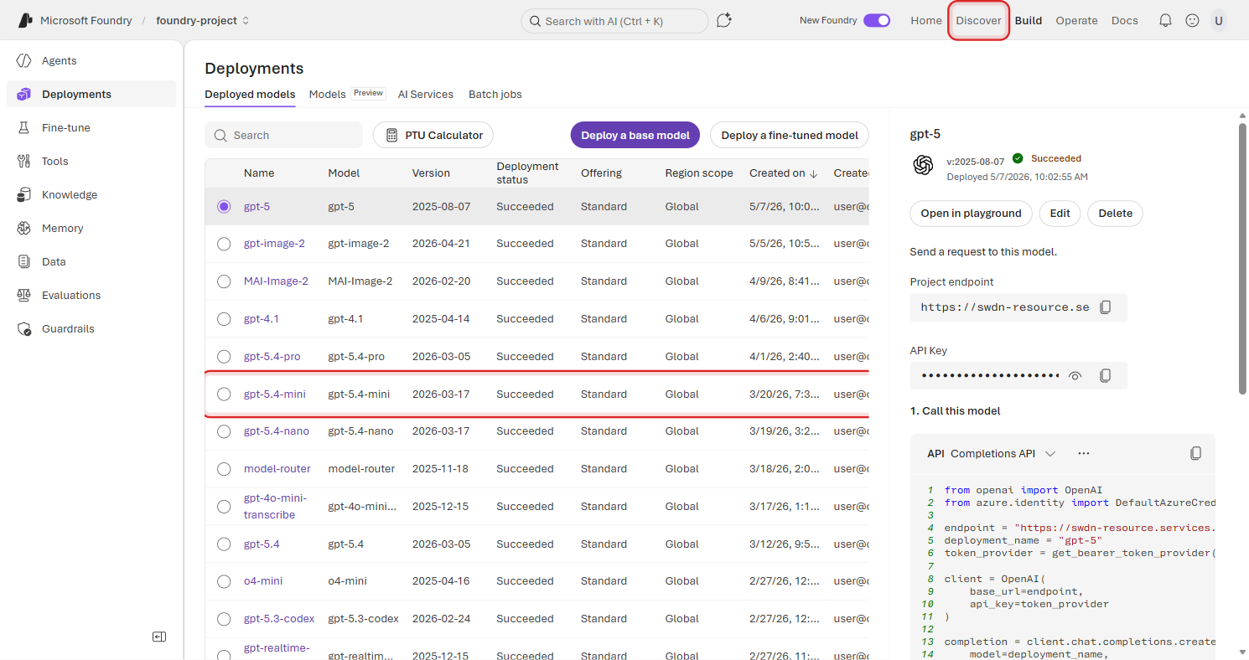Switch to Deployed models tab

point(250,94)
